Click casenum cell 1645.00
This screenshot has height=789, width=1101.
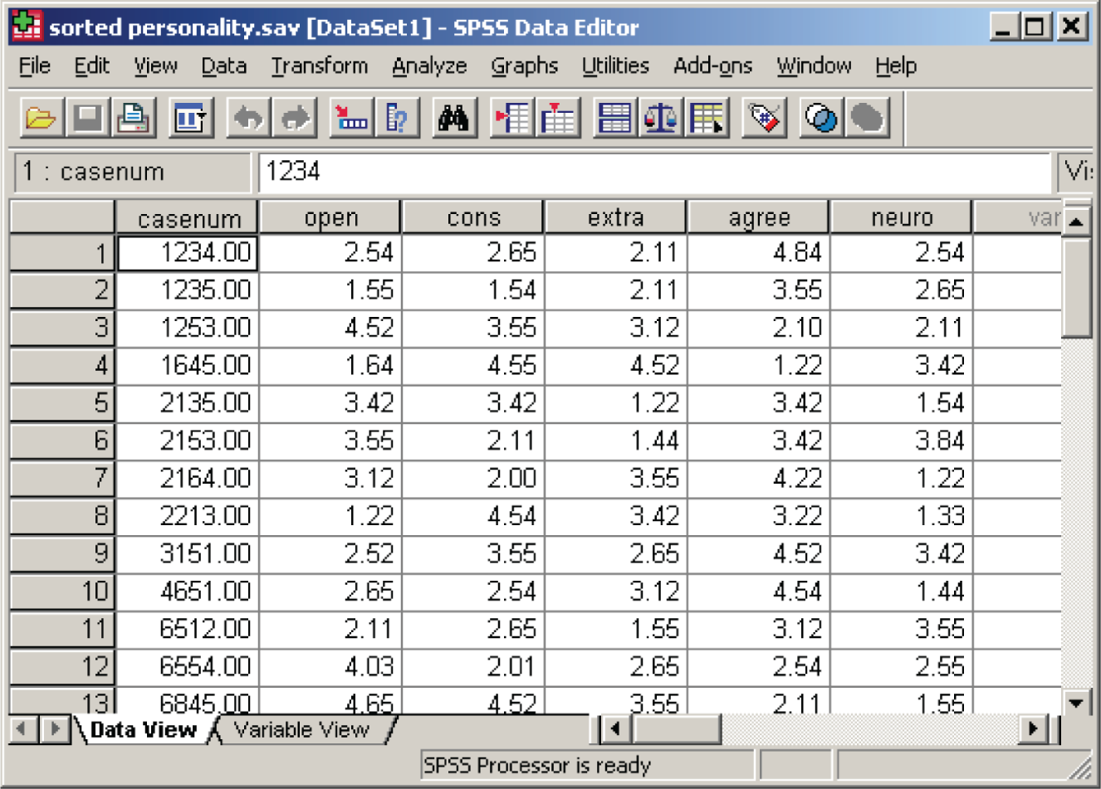tap(188, 365)
